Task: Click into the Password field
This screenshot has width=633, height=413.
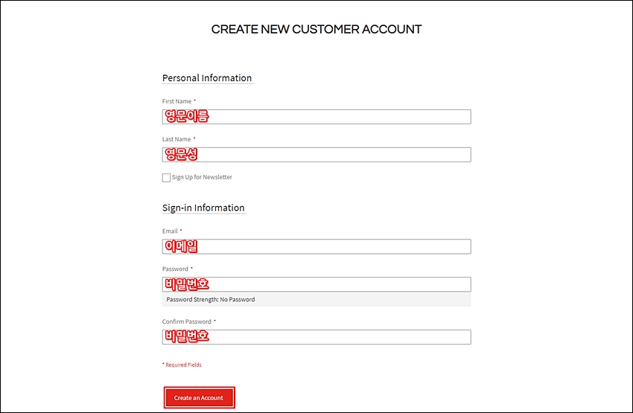Action: pyautogui.click(x=316, y=284)
